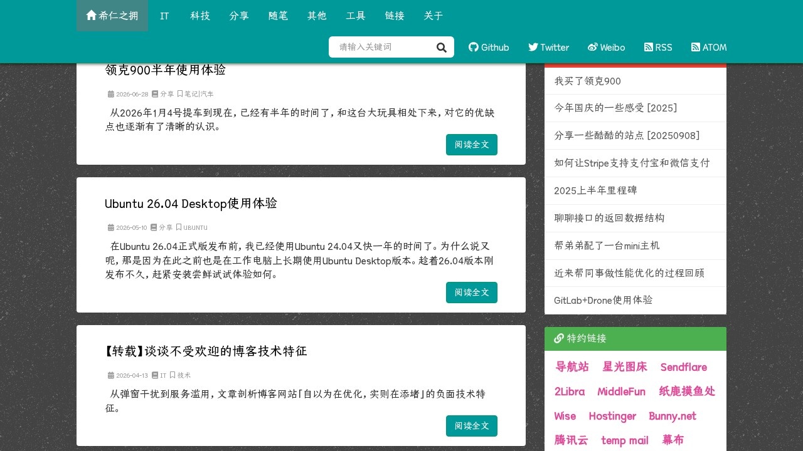Viewport: 803px width, 451px height.
Task: Click the RSS feed icon
Action: point(649,47)
